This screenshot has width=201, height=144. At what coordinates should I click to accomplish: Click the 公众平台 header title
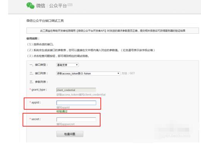pyautogui.click(x=58, y=6)
